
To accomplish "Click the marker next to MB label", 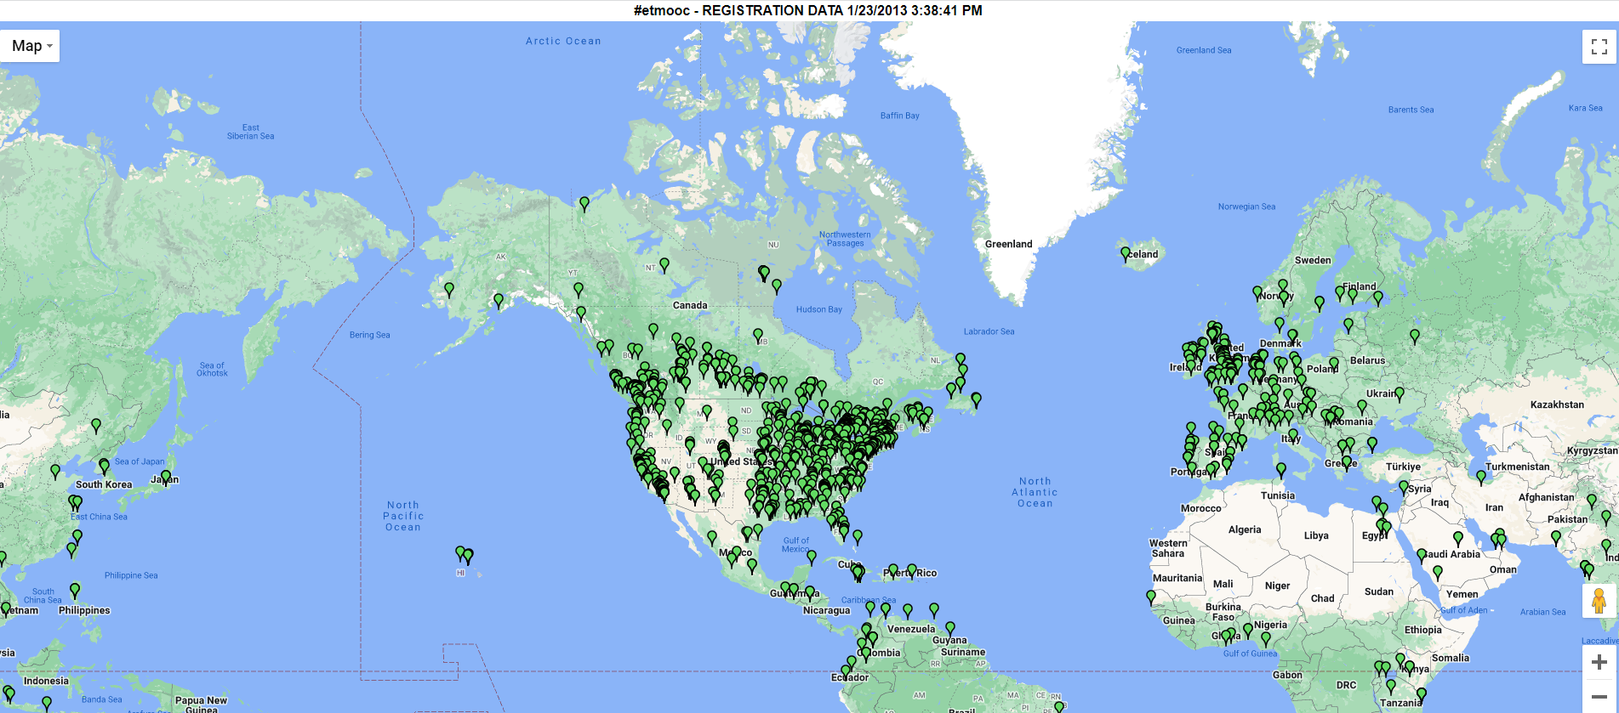I will tap(758, 335).
